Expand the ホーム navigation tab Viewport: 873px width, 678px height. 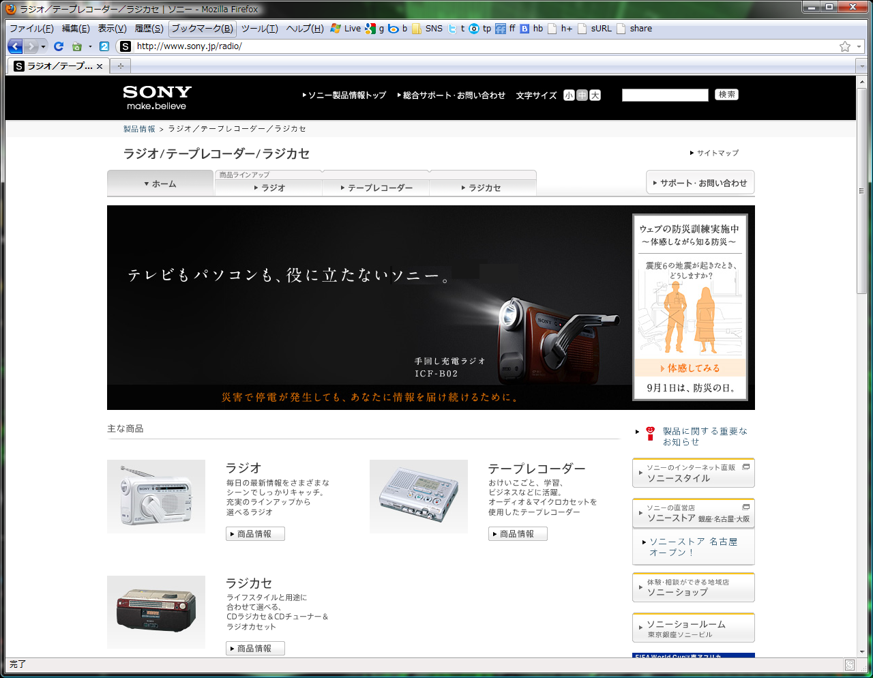pyautogui.click(x=160, y=183)
